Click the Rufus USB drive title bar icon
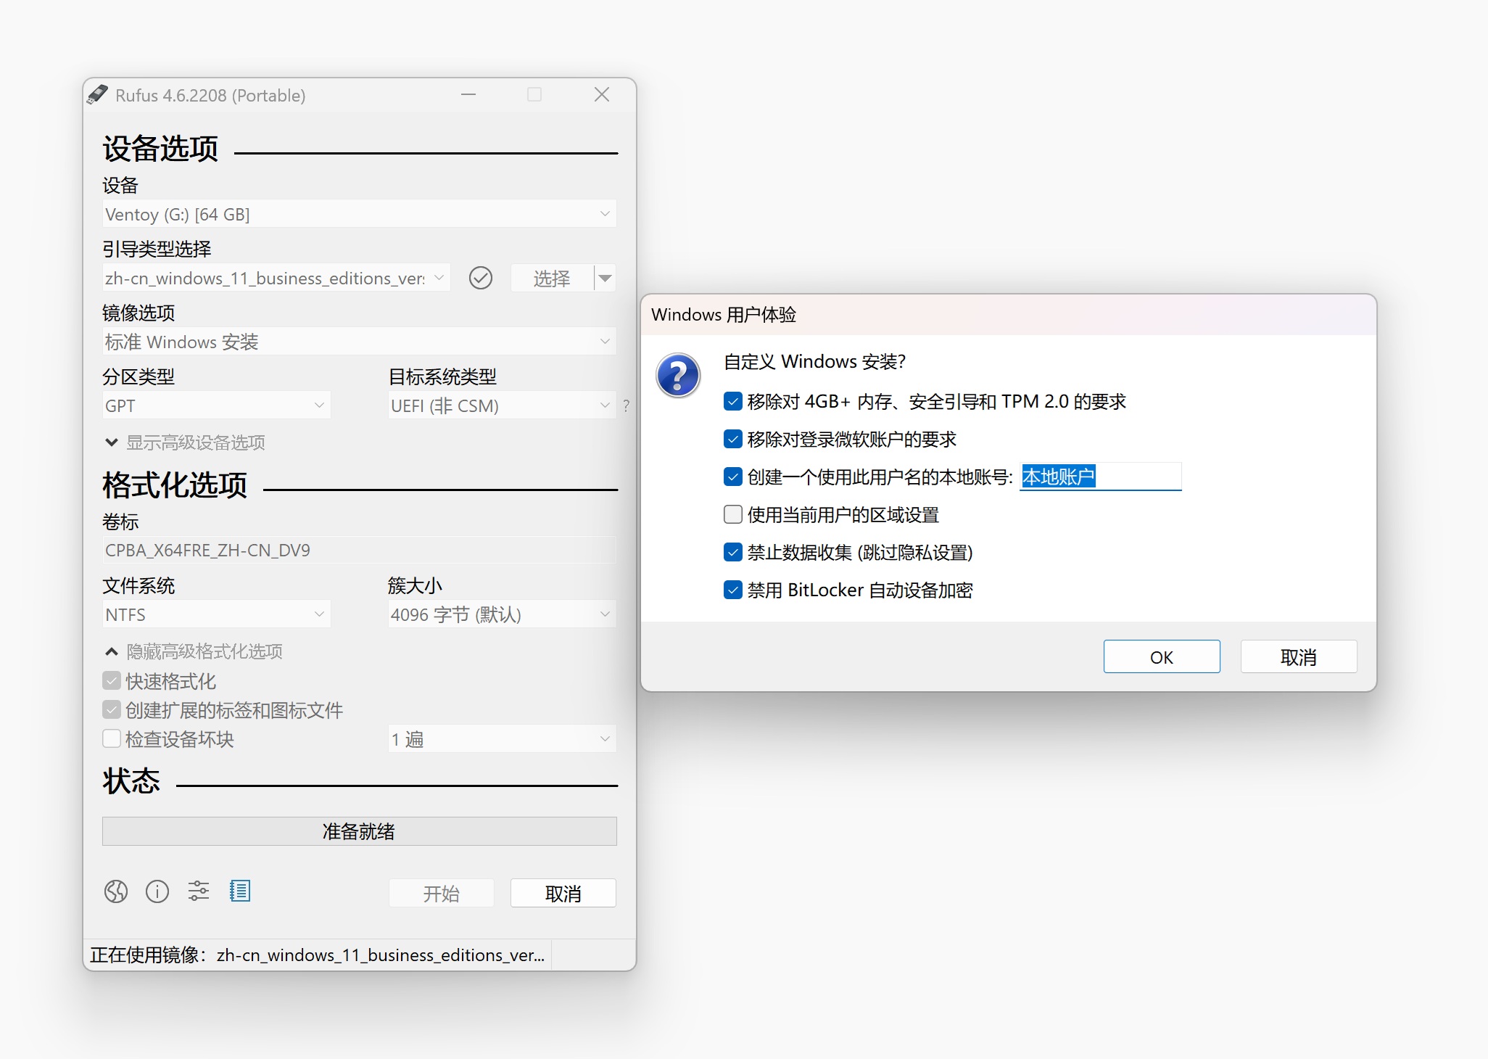The image size is (1488, 1059). tap(98, 95)
